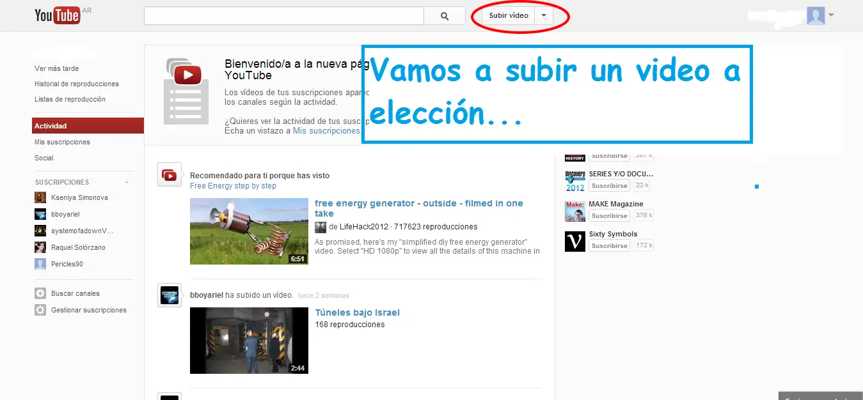This screenshot has height=400, width=863.
Task: Click the search magnifier button
Action: coord(445,16)
